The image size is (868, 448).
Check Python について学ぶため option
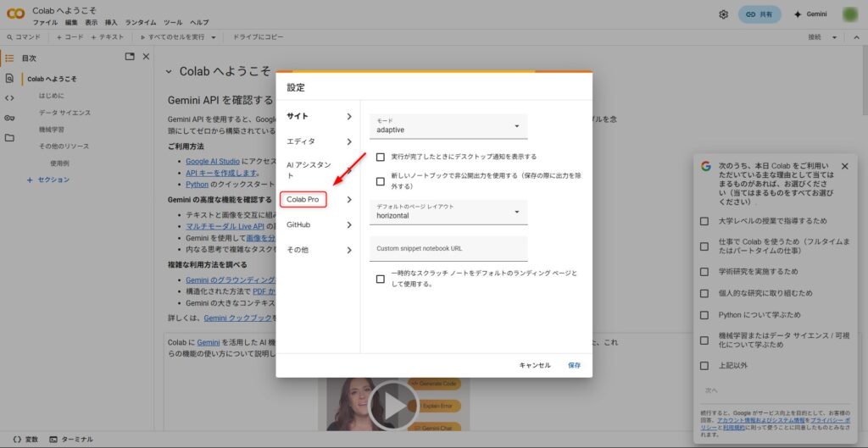pyautogui.click(x=704, y=315)
